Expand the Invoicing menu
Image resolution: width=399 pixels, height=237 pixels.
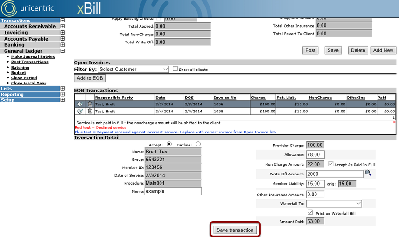coord(63,32)
